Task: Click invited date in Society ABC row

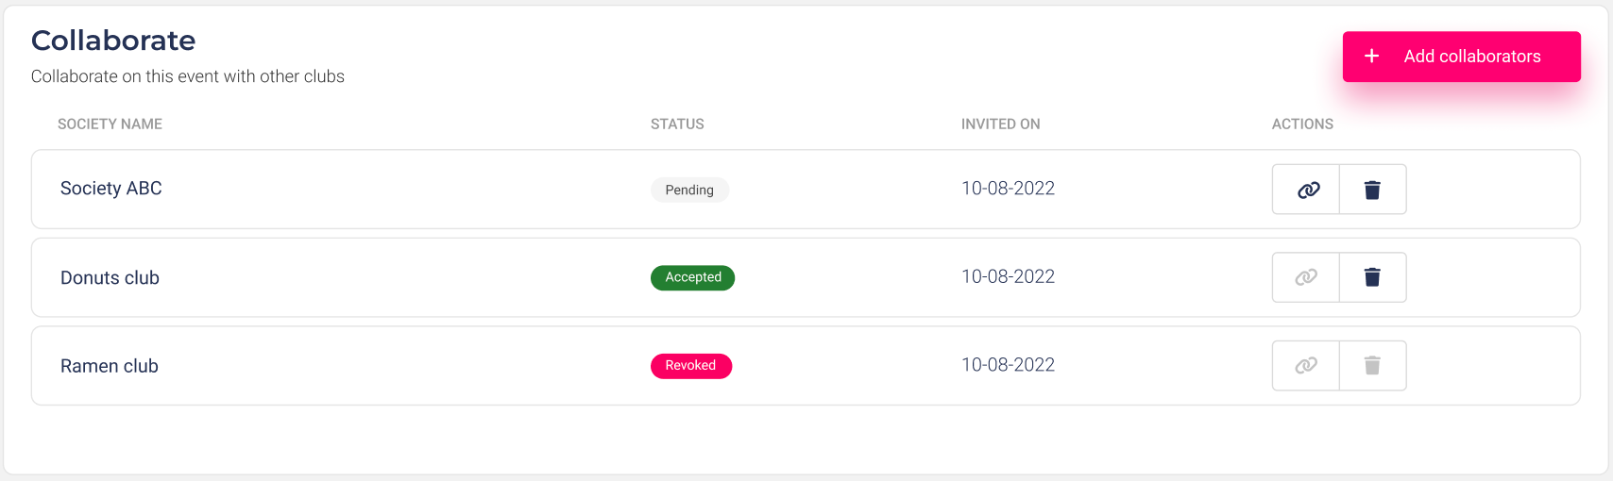Action: point(1008,189)
